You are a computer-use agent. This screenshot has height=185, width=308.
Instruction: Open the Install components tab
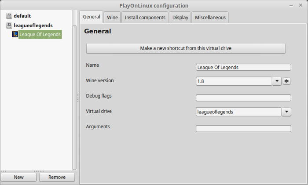click(x=145, y=18)
